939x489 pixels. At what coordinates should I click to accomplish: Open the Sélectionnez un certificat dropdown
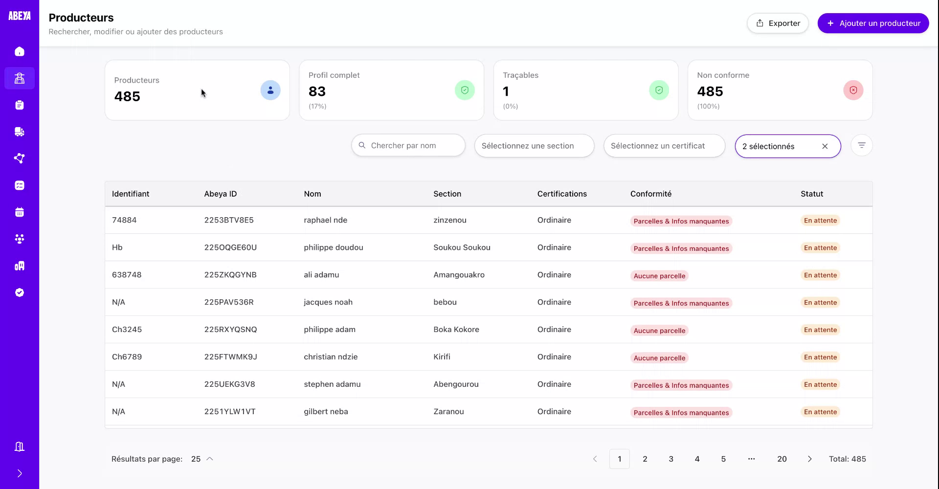pyautogui.click(x=664, y=145)
